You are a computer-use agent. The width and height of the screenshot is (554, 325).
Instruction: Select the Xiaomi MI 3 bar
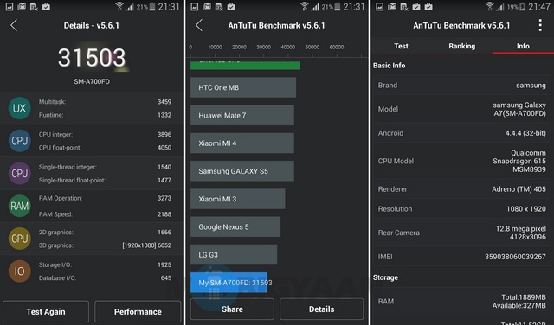238,199
